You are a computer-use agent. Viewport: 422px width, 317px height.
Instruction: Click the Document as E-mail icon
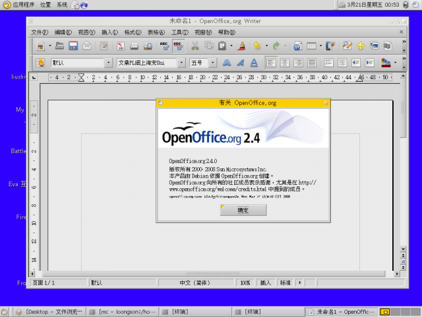tap(86, 46)
